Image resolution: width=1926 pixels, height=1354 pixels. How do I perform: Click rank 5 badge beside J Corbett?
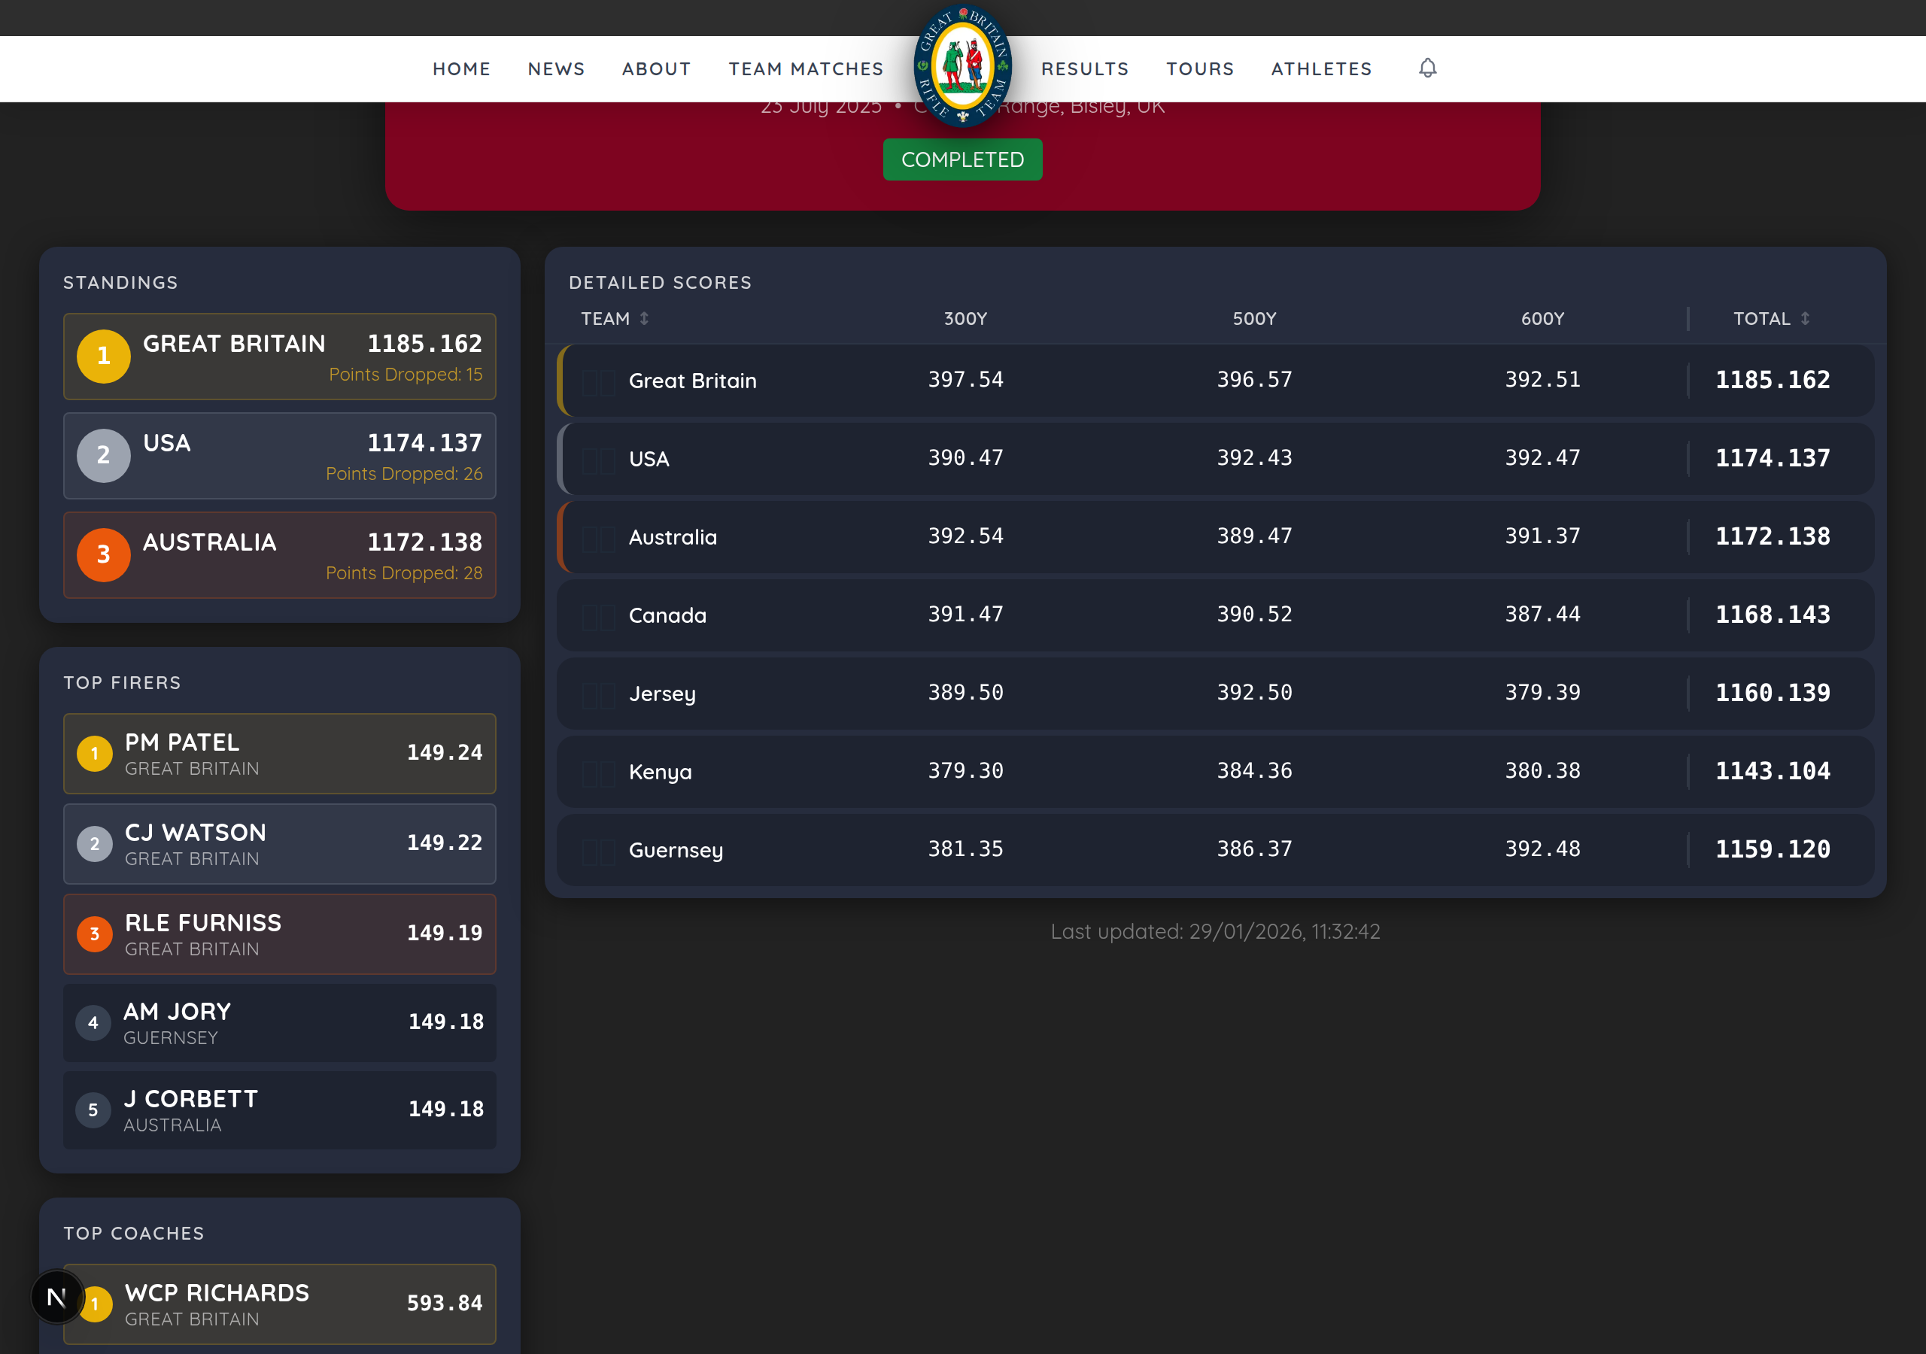pyautogui.click(x=93, y=1110)
